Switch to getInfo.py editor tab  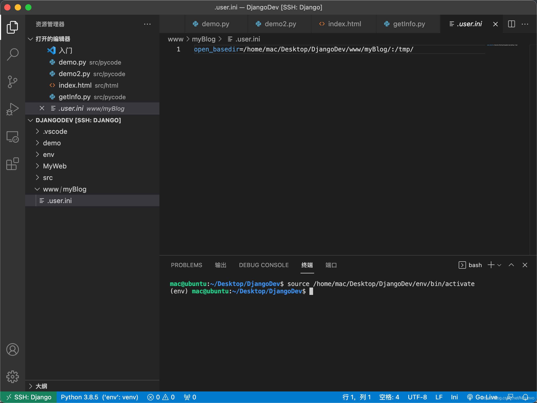tap(408, 24)
